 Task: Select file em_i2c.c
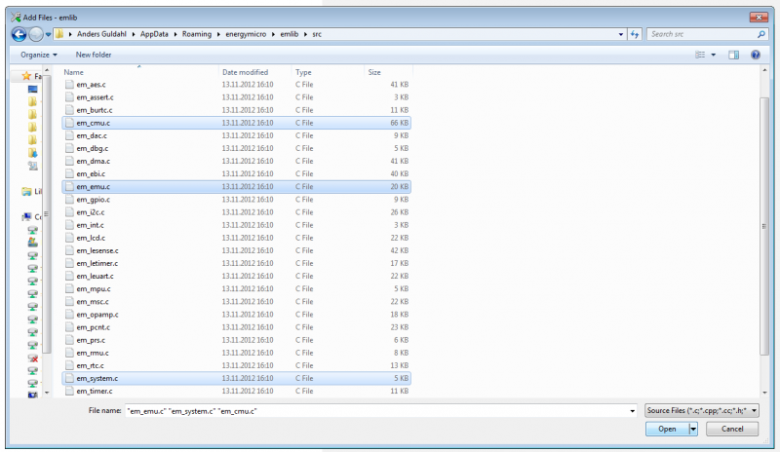point(236,212)
